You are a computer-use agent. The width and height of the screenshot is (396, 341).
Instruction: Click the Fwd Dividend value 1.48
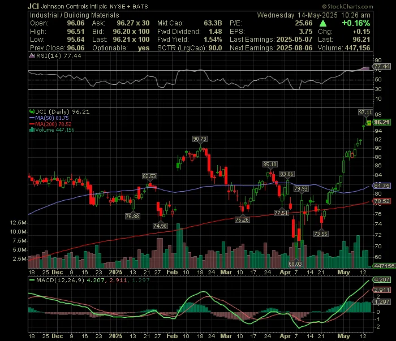click(x=216, y=32)
